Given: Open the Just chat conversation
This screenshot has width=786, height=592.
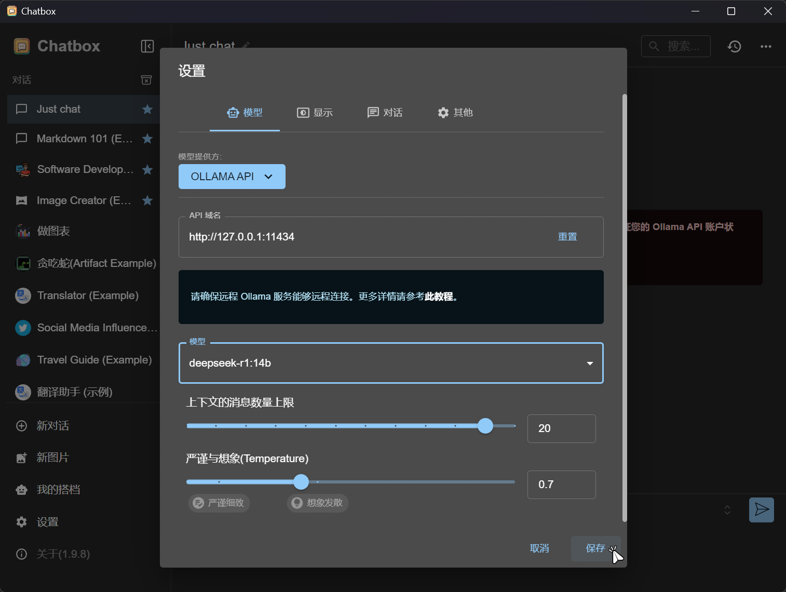Looking at the screenshot, I should point(83,109).
